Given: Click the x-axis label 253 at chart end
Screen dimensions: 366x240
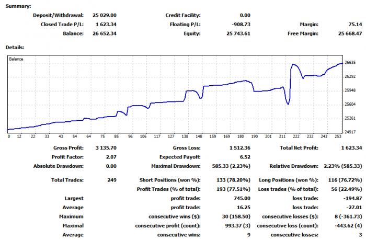Looking at the screenshot, I should [338, 136].
